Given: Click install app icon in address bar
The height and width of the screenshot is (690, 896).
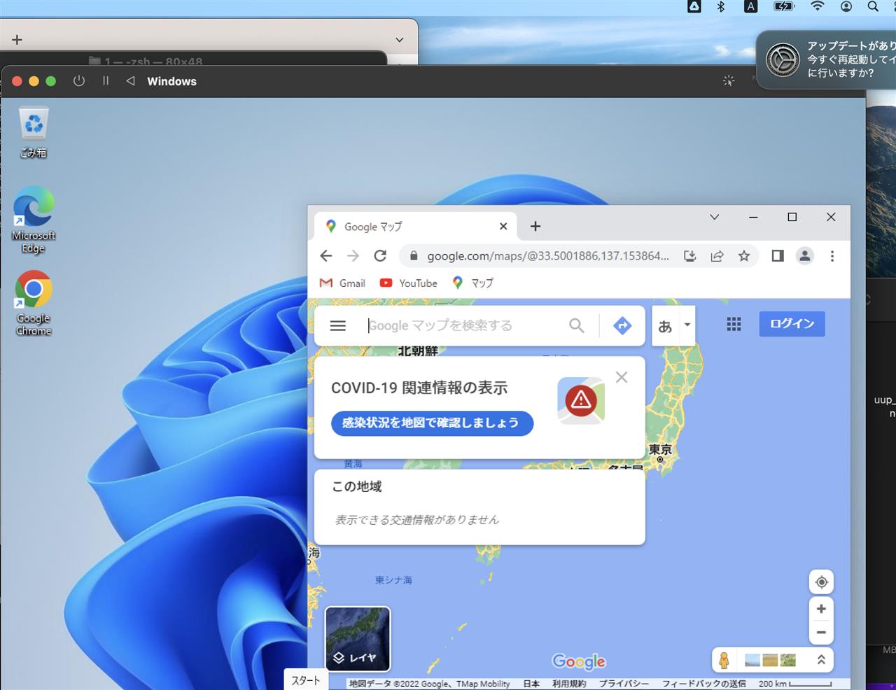Looking at the screenshot, I should [690, 256].
